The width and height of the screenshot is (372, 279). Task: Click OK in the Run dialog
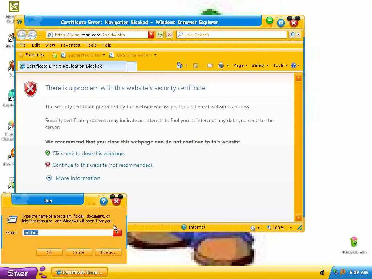coord(49,252)
